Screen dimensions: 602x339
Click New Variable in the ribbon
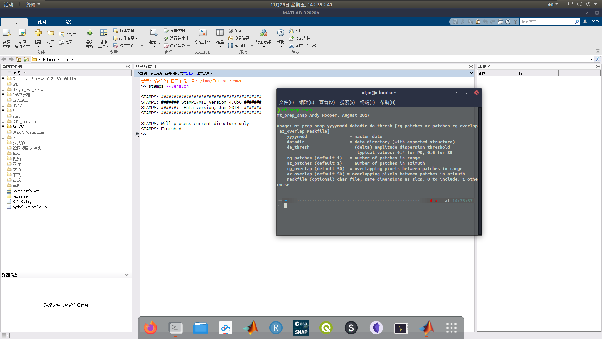[x=124, y=31]
